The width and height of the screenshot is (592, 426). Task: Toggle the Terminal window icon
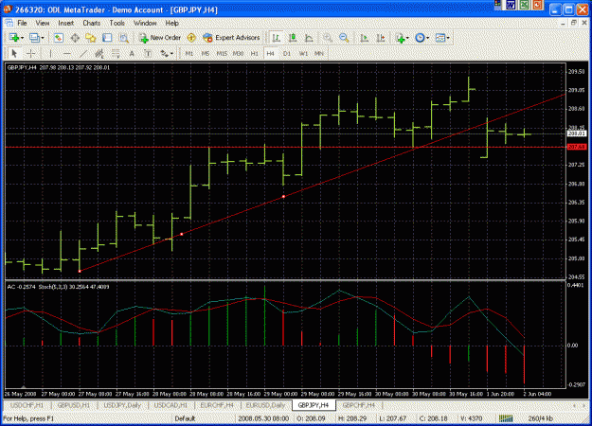107,38
